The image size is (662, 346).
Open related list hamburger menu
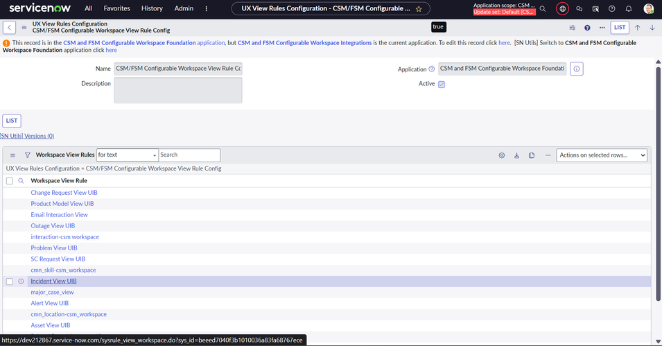[x=12, y=155]
